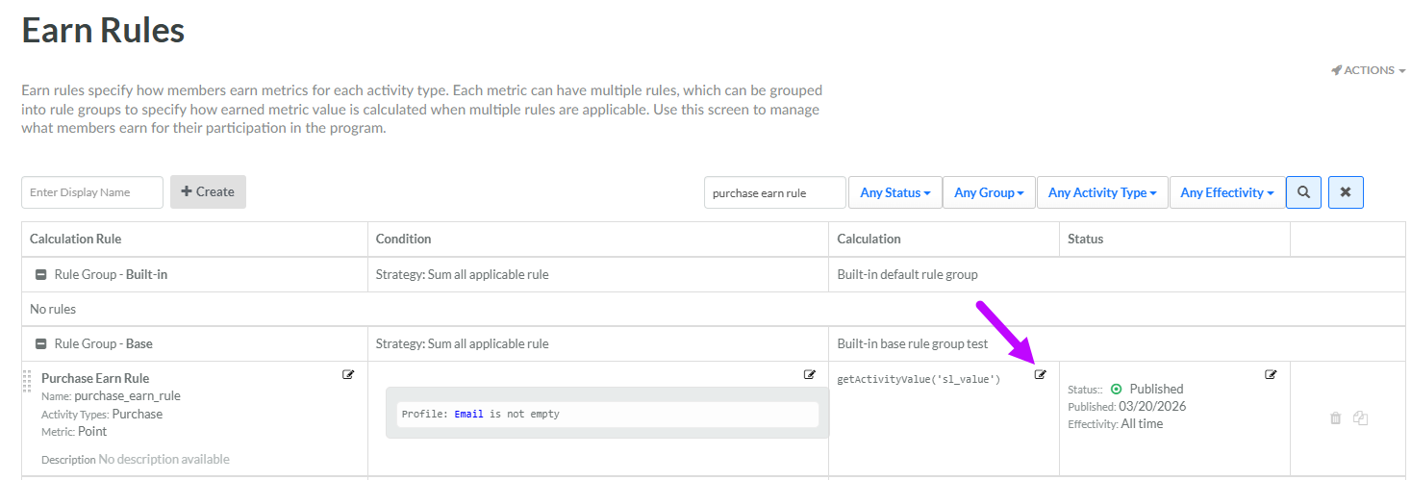
Task: Open the condition editor pencil icon
Action: [x=810, y=375]
